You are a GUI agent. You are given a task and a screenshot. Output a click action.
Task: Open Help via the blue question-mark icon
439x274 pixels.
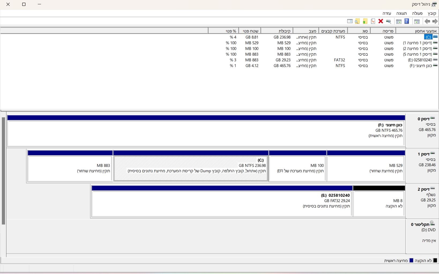click(407, 21)
